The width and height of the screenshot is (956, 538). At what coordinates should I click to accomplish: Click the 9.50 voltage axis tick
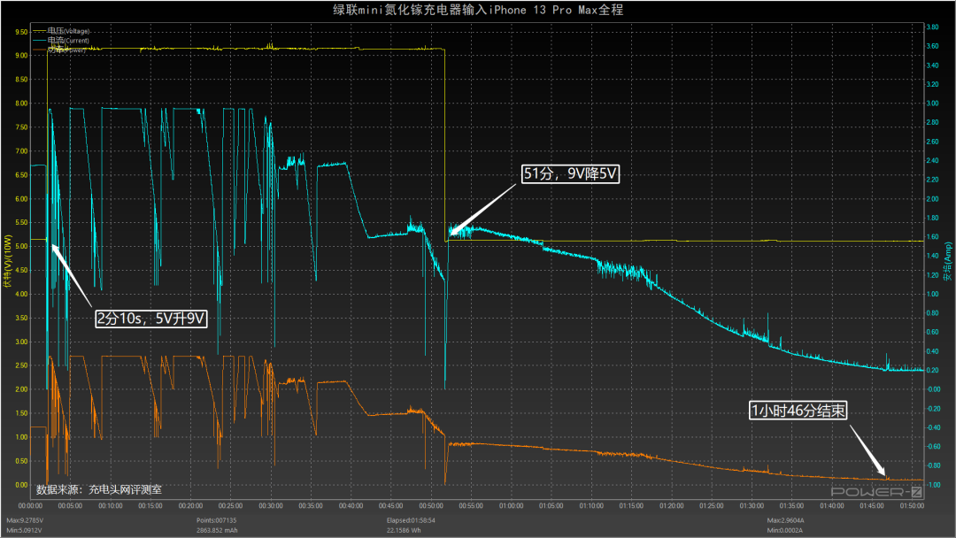[21, 32]
